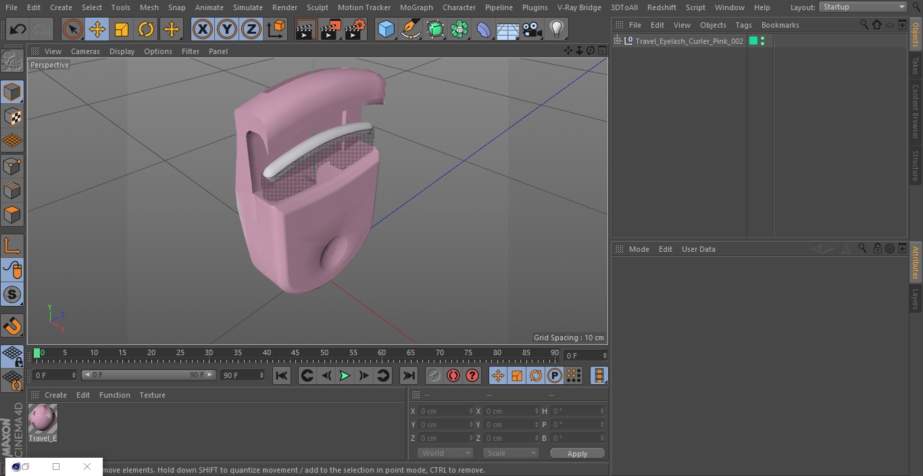Click frame 45 on timeline ruler
This screenshot has height=476, width=923.
point(295,353)
